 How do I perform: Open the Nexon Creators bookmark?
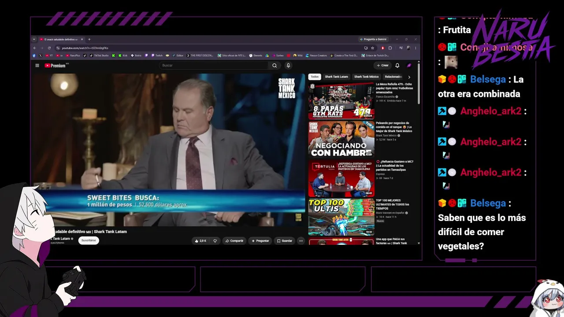point(315,55)
